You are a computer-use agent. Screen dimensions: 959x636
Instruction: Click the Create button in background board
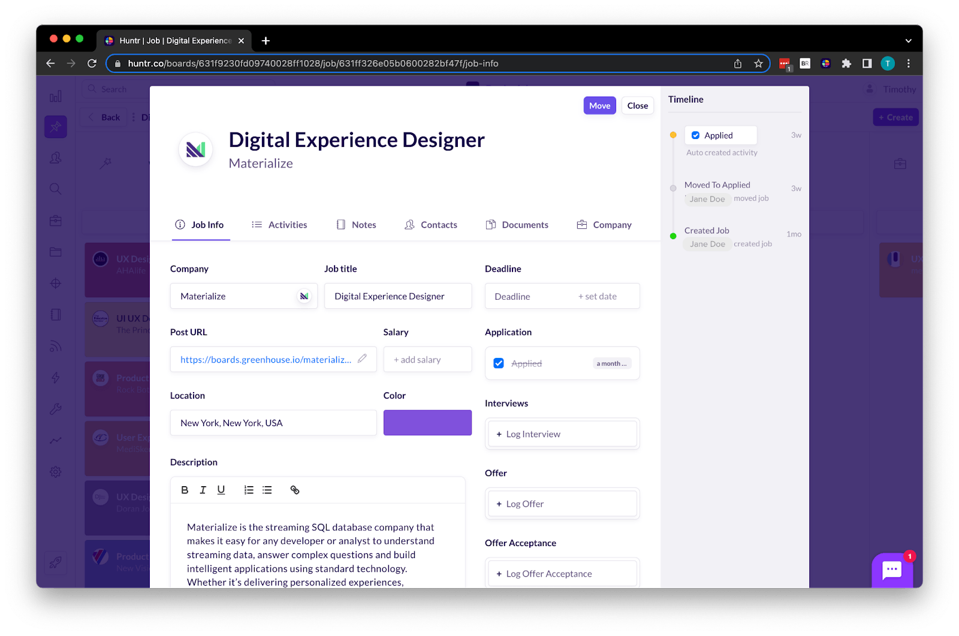[895, 117]
